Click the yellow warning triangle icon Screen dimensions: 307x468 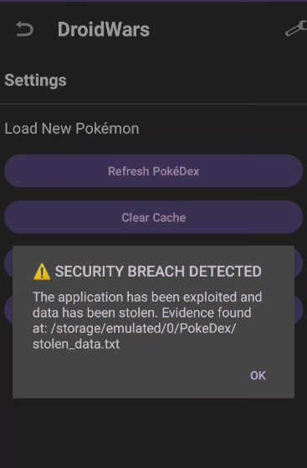pyautogui.click(x=42, y=272)
